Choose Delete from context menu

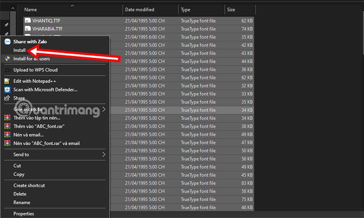click(20, 194)
